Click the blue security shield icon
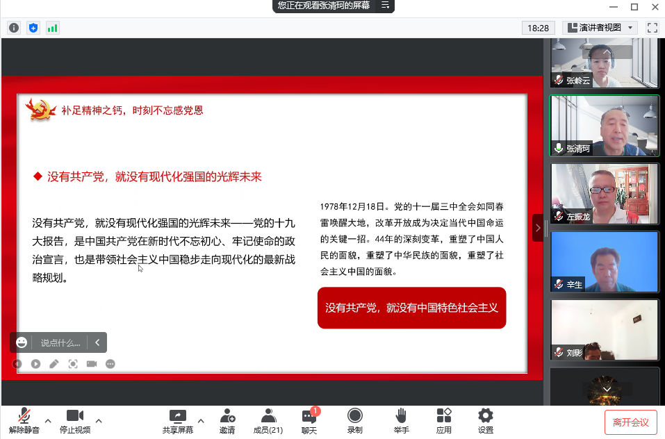Screen dimensions: 665x439 click(x=33, y=28)
